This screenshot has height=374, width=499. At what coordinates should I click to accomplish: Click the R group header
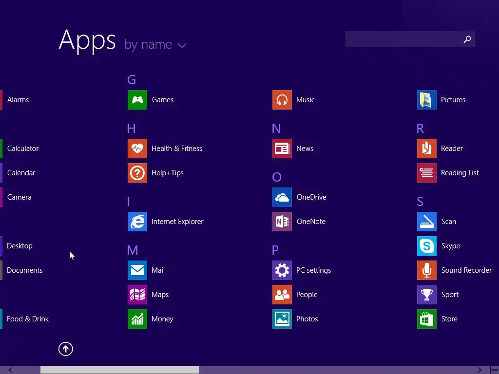point(420,129)
